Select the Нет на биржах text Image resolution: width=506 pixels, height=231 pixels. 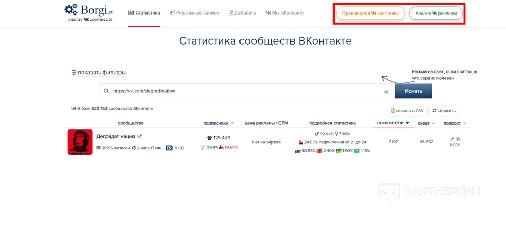point(266,142)
